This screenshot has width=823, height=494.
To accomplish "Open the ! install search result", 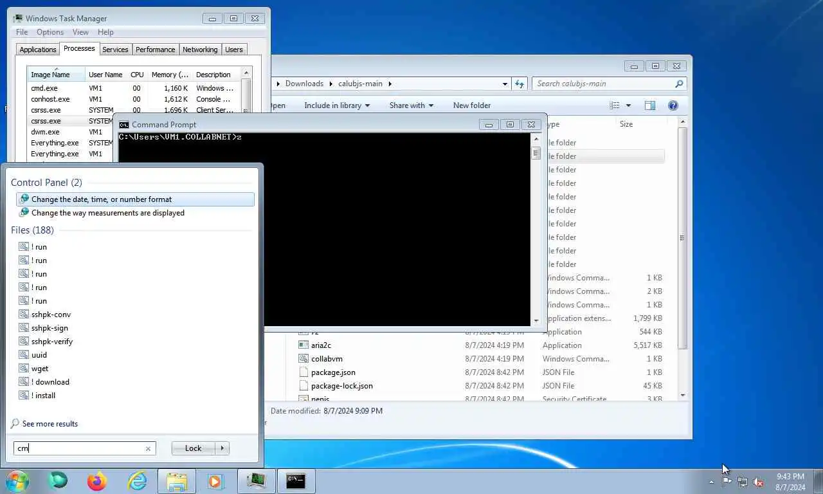I will (43, 396).
